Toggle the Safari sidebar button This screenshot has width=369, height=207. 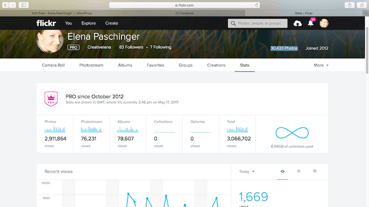coord(24,5)
